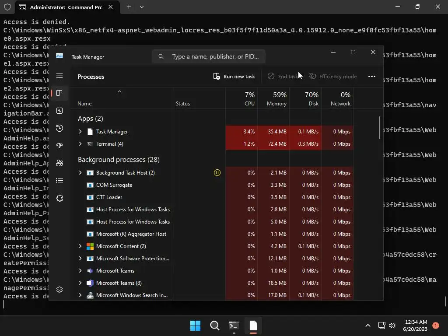
Task: Open the clock and date flyout
Action: [415, 325]
